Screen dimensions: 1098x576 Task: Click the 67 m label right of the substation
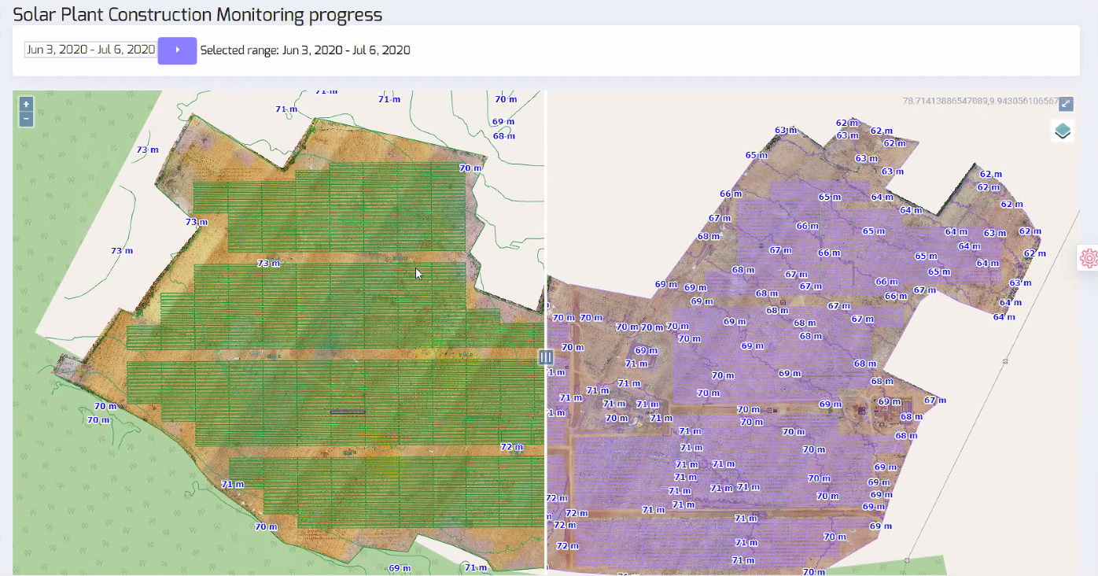(934, 401)
